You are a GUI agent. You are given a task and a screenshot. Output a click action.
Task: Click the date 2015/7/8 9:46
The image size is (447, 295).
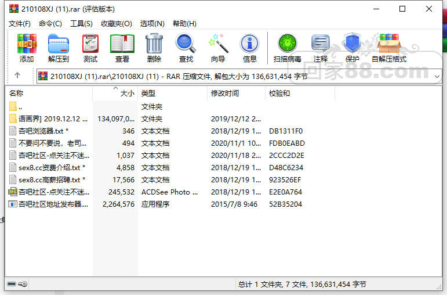(x=234, y=204)
